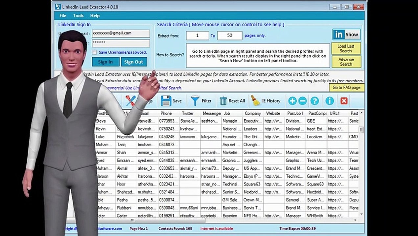Click the blue question mark help icon
This screenshot has width=418, height=236.
click(315, 101)
